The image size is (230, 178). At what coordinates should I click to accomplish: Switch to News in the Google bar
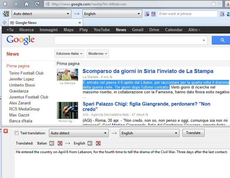121,30
